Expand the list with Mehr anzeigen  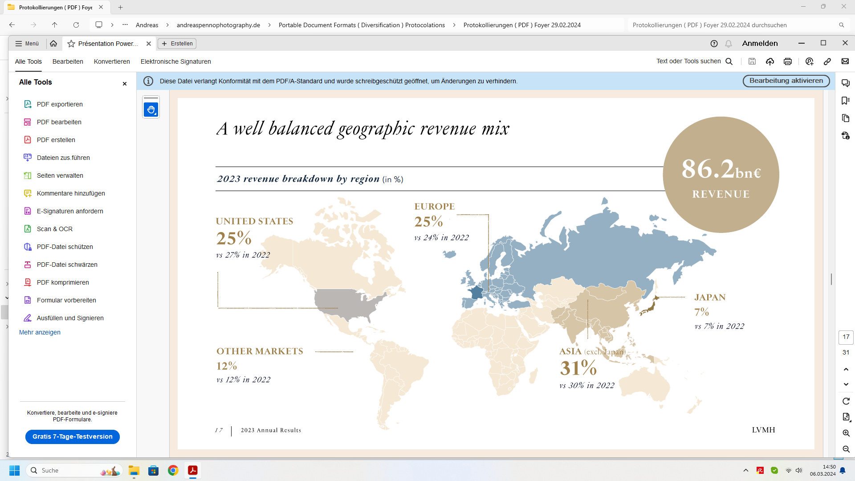(x=40, y=332)
